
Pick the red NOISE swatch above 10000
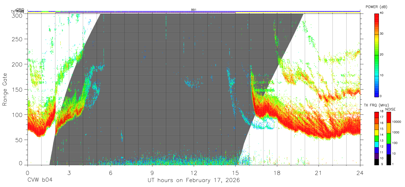click(389, 117)
